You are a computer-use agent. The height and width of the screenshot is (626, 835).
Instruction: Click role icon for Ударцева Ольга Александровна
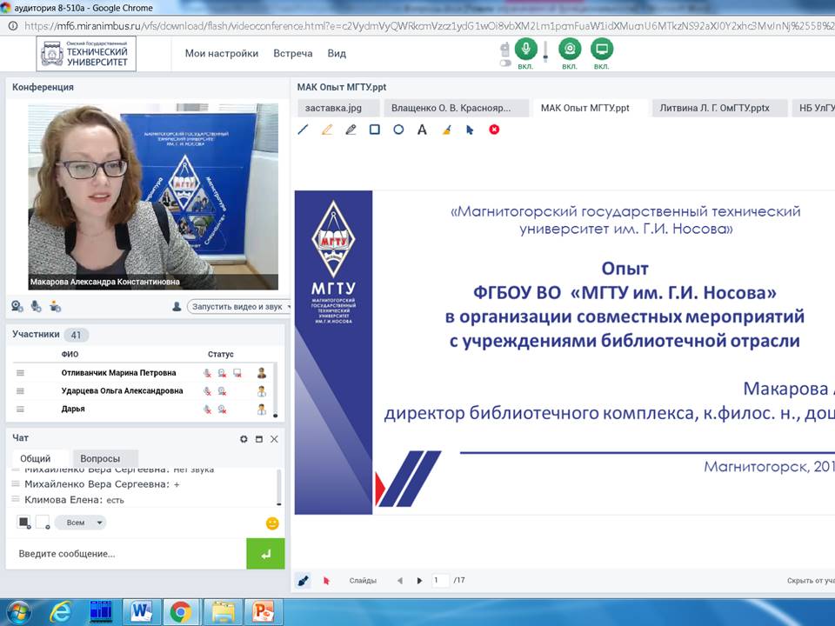pos(262,391)
